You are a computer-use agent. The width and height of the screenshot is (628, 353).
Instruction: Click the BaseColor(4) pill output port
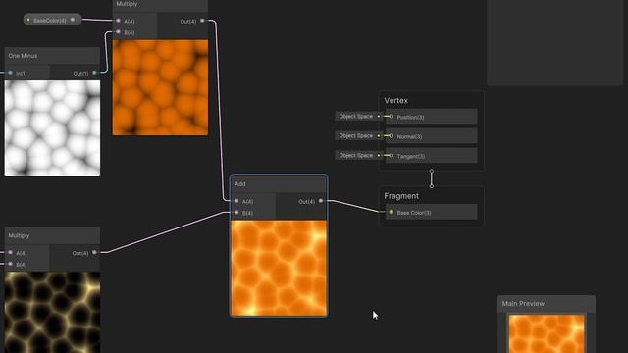pyautogui.click(x=73, y=20)
